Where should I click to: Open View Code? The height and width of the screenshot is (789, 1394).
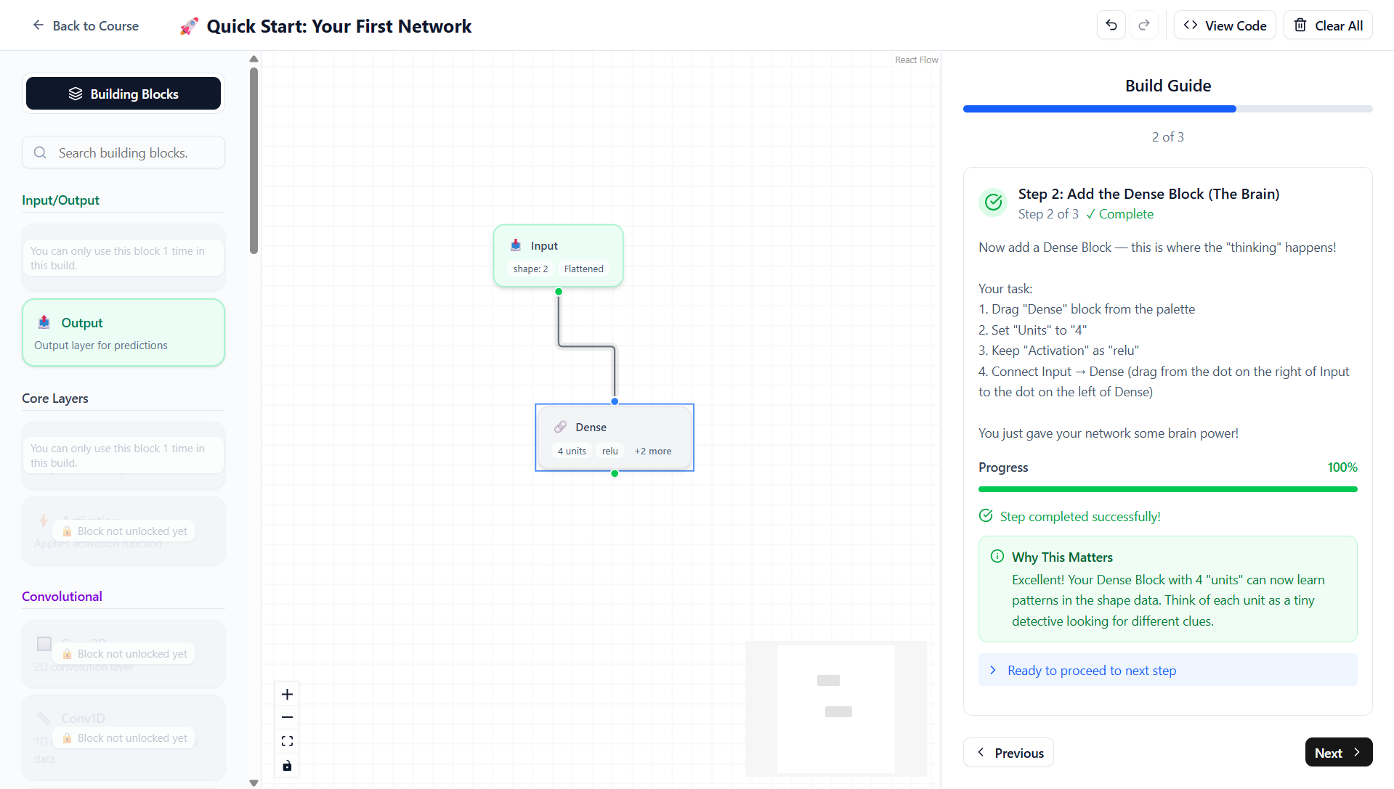pyautogui.click(x=1224, y=25)
